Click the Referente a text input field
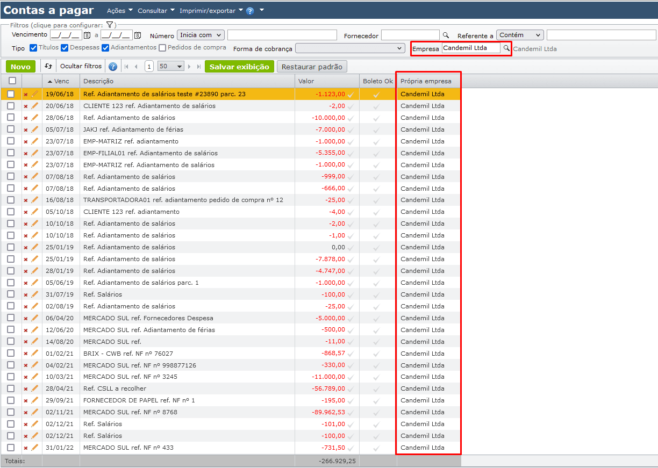This screenshot has height=468, width=658. point(601,35)
